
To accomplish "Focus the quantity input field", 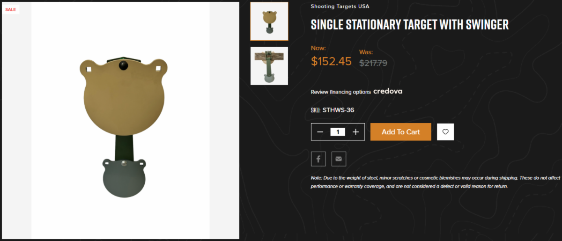I will point(338,132).
